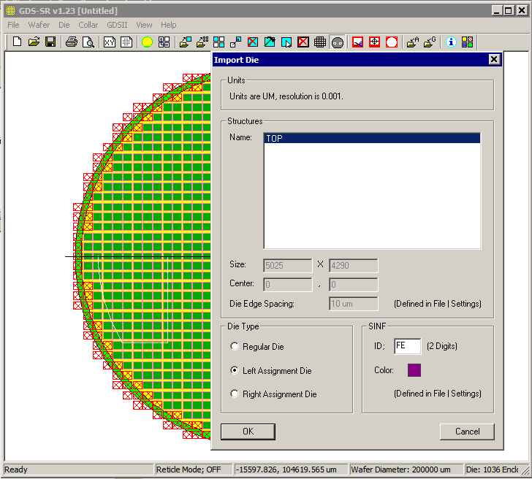Open the Die menu

[64, 25]
